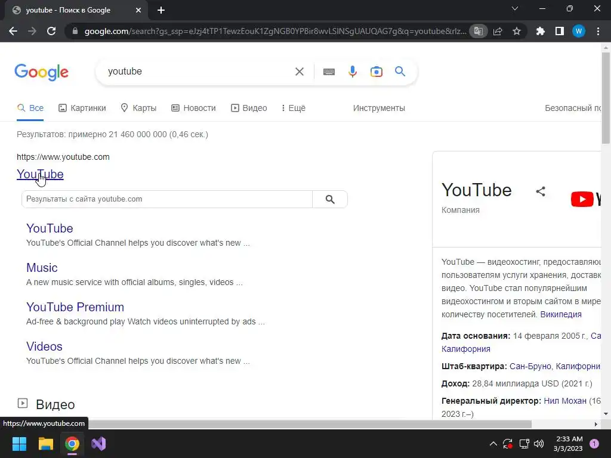This screenshot has width=611, height=458.
Task: Click the sync status tray icon
Action: (x=508, y=444)
